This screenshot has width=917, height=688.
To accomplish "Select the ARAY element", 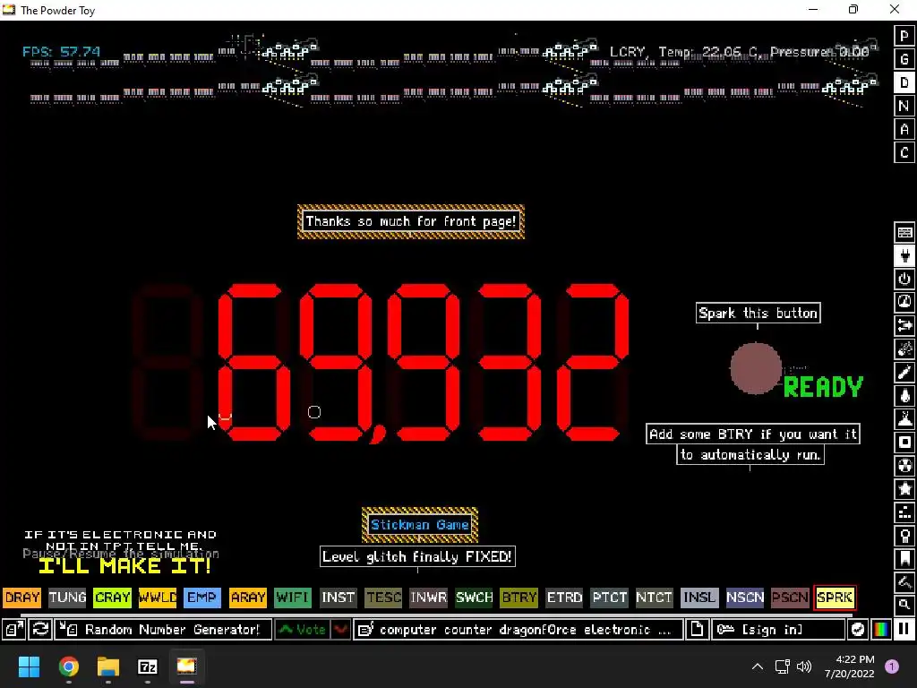I will click(248, 598).
